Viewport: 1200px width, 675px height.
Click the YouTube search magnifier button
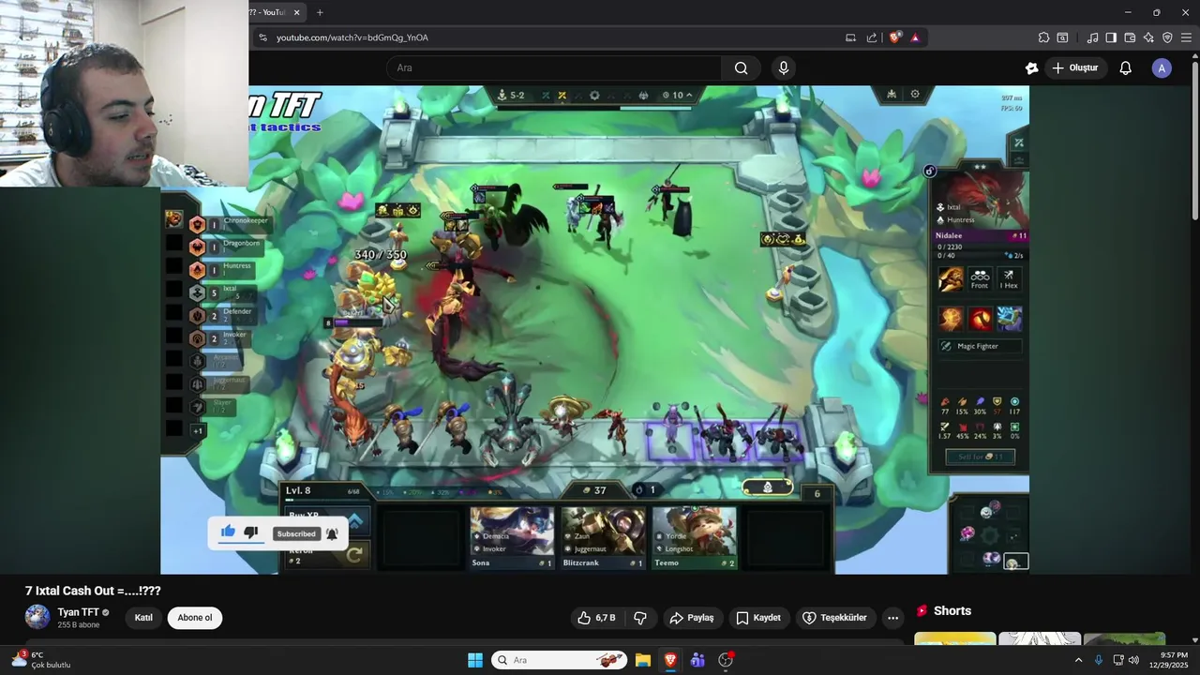pyautogui.click(x=742, y=67)
